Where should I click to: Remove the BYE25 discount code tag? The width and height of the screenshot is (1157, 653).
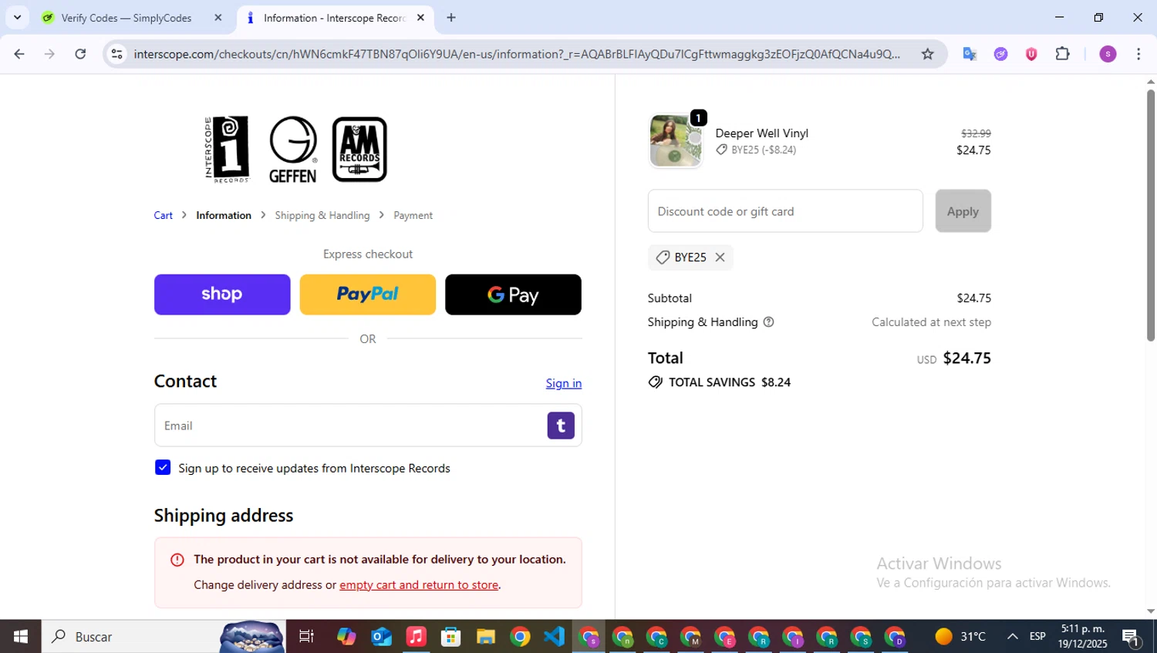[x=720, y=257]
